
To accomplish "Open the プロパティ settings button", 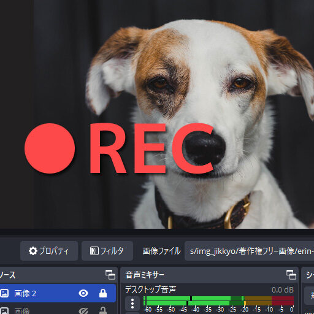I will (x=49, y=251).
